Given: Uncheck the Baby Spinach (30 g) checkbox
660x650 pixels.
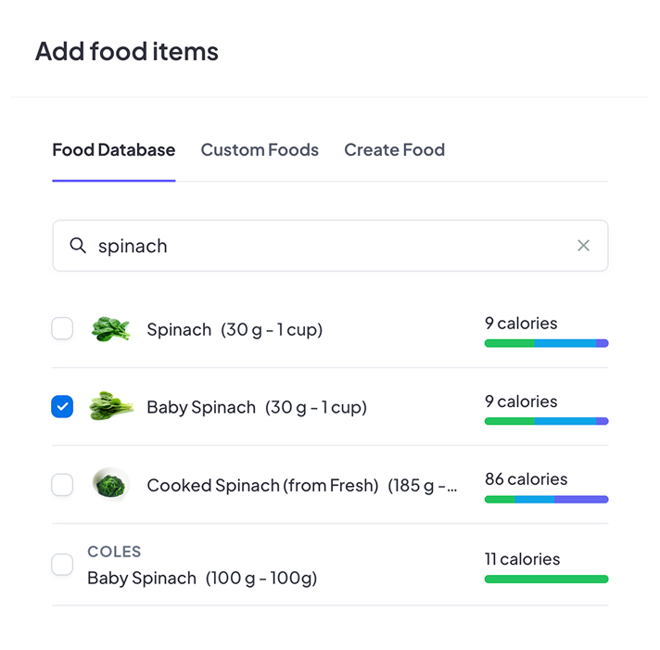Looking at the screenshot, I should click(x=62, y=406).
